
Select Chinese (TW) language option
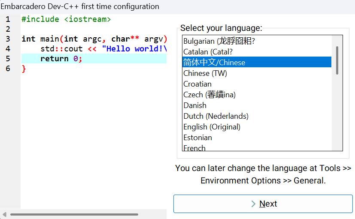[x=257, y=73]
